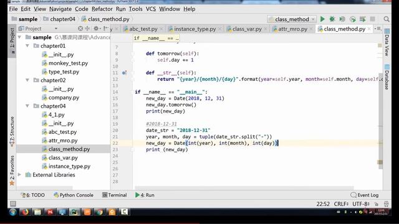Click collapse-all icon in Project panel
399x224 pixels.
(x=87, y=29)
